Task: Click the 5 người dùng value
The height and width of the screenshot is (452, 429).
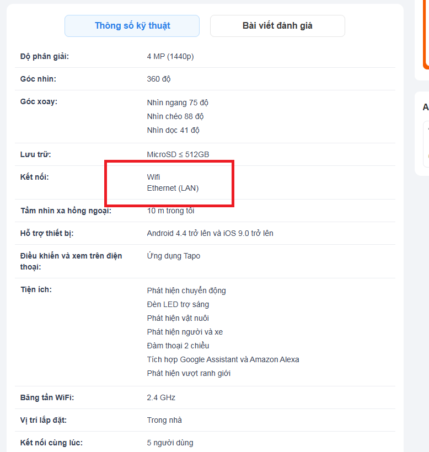Action: point(170,443)
